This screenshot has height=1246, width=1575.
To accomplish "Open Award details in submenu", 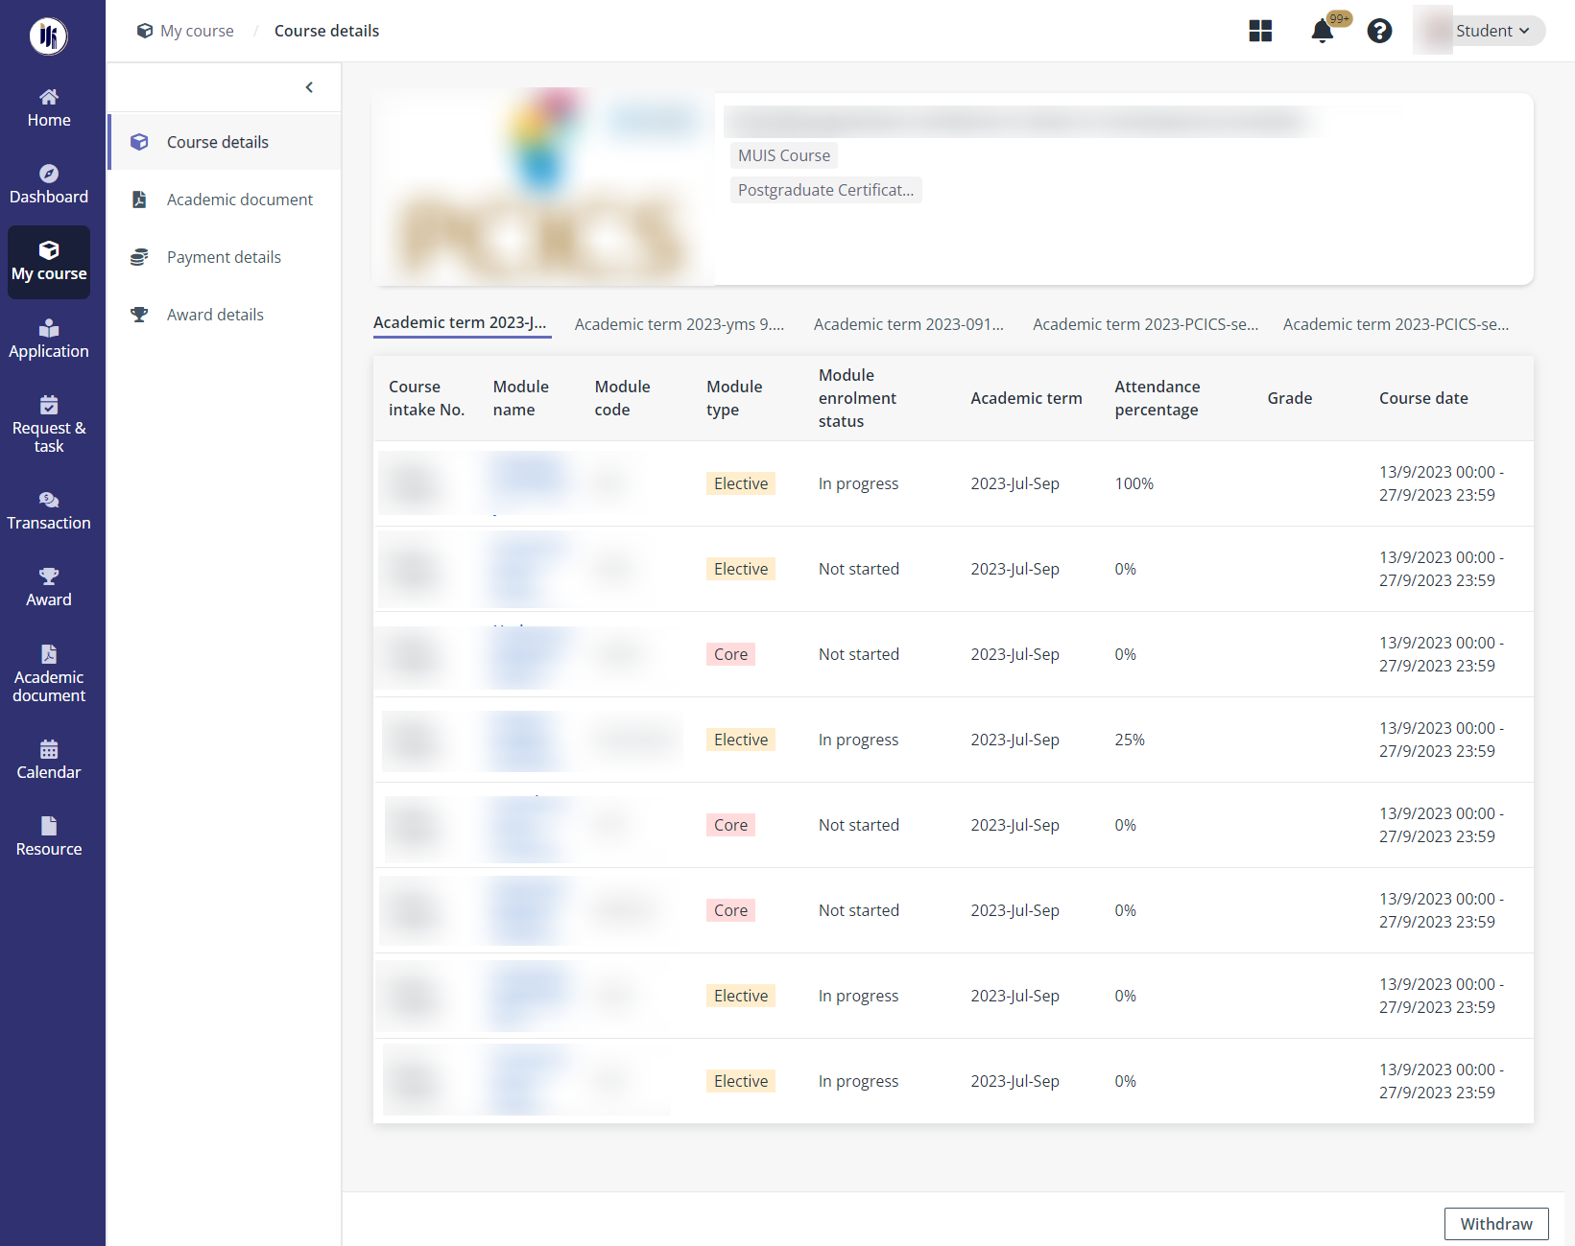I will tap(225, 315).
